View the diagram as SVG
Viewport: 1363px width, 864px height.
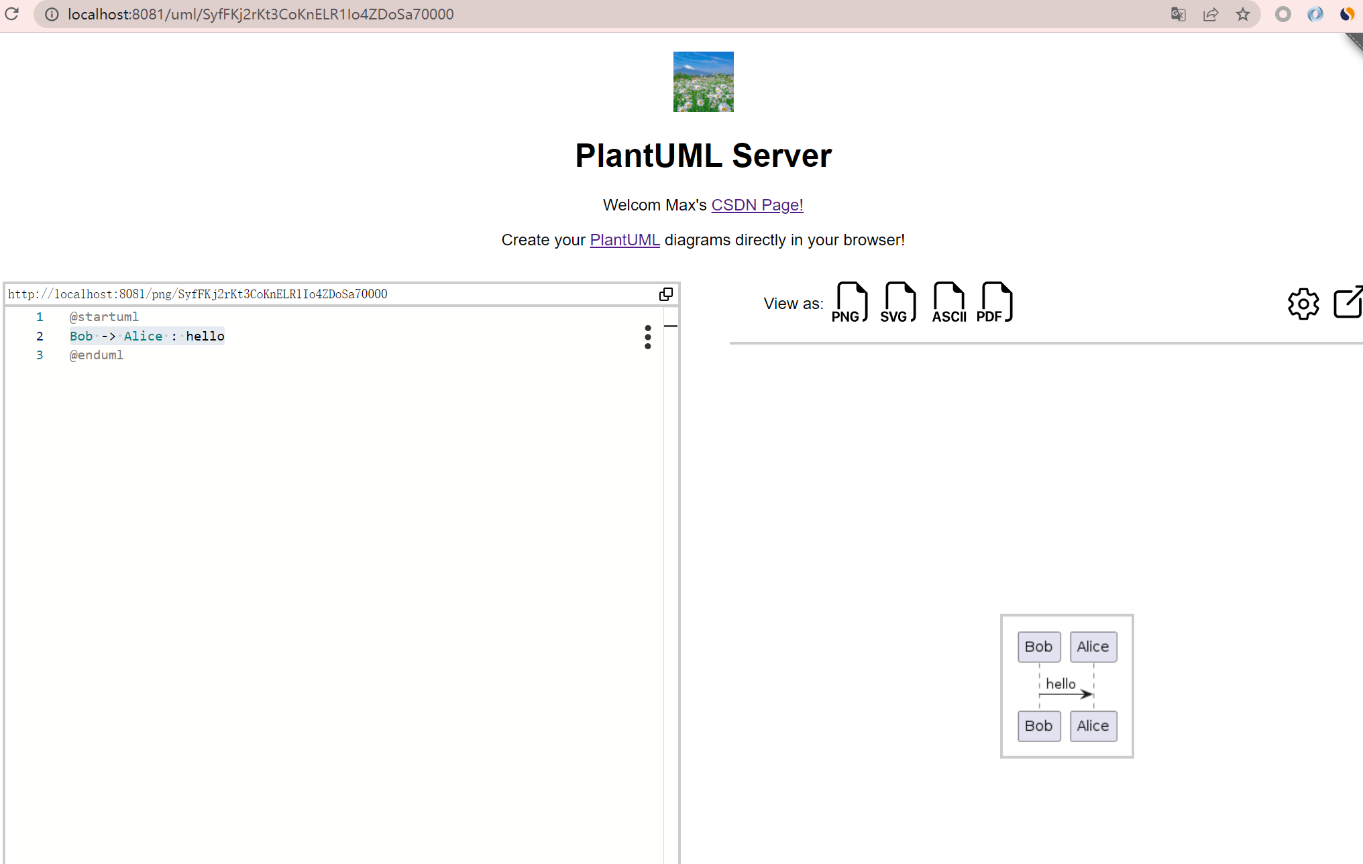899,302
